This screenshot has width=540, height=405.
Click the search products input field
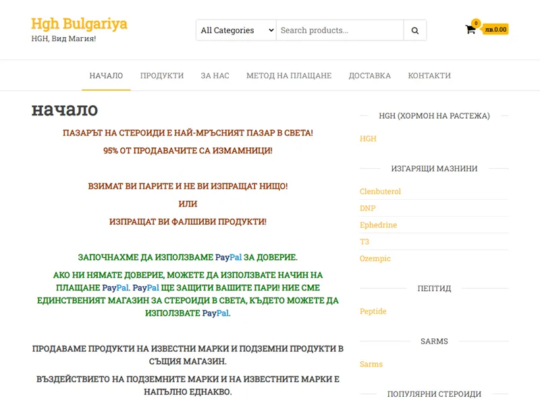tap(336, 30)
